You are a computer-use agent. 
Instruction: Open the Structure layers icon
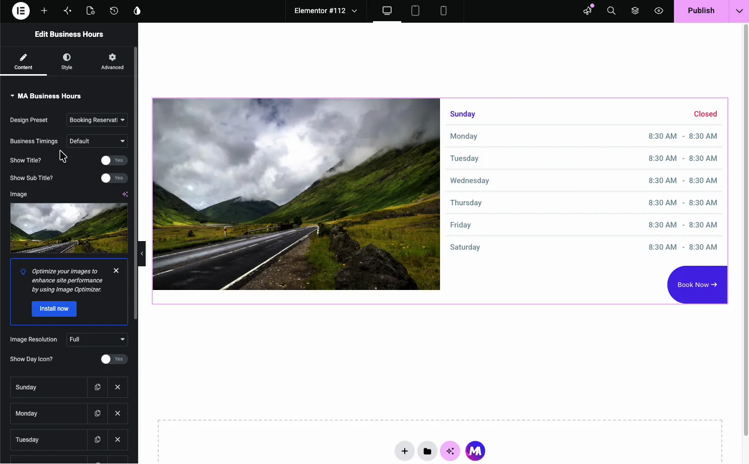(635, 11)
